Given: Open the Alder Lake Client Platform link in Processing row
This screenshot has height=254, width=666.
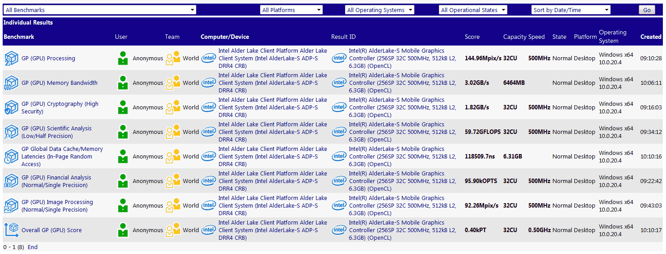Looking at the screenshot, I should click(x=273, y=58).
